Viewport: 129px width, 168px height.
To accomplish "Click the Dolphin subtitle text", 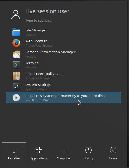I will click(x=31, y=35).
